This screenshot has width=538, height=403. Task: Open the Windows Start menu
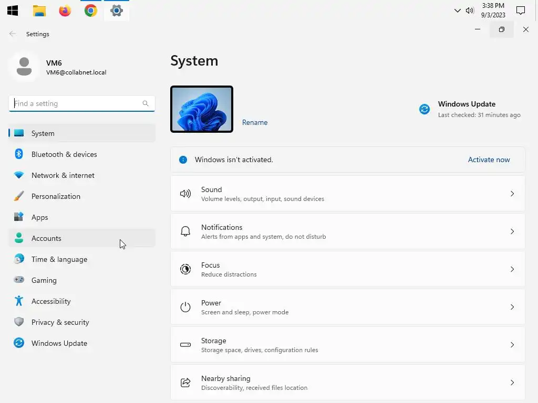tap(13, 10)
